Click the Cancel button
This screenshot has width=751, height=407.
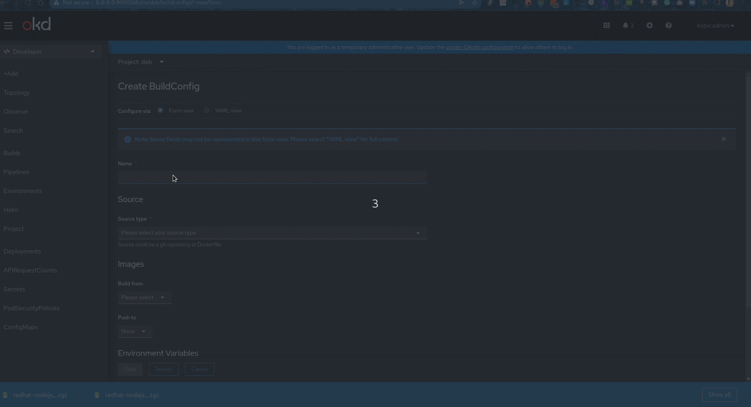(x=200, y=369)
